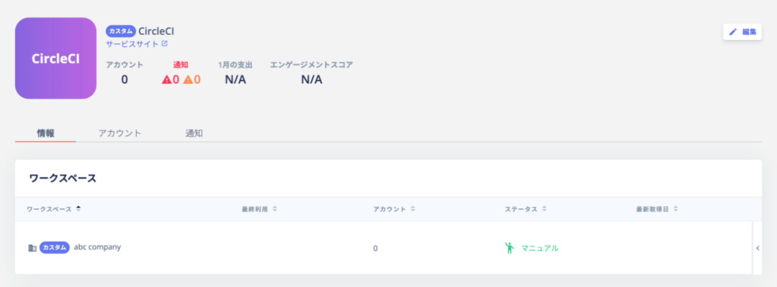The height and width of the screenshot is (287, 777).
Task: Click the red alert triangle notification icon
Action: coord(166,79)
